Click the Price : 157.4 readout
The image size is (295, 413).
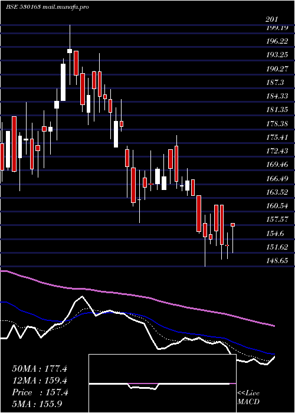click(40, 392)
